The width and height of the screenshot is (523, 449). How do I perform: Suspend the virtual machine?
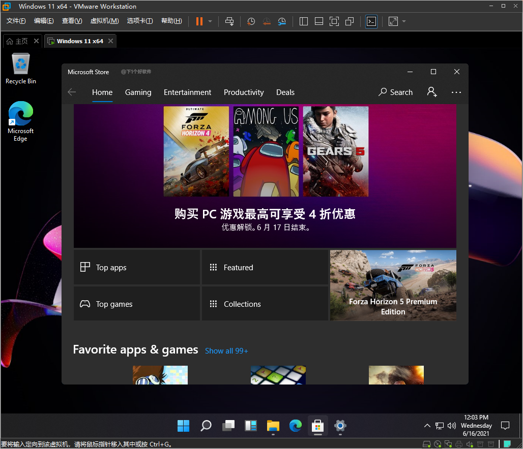pos(199,21)
